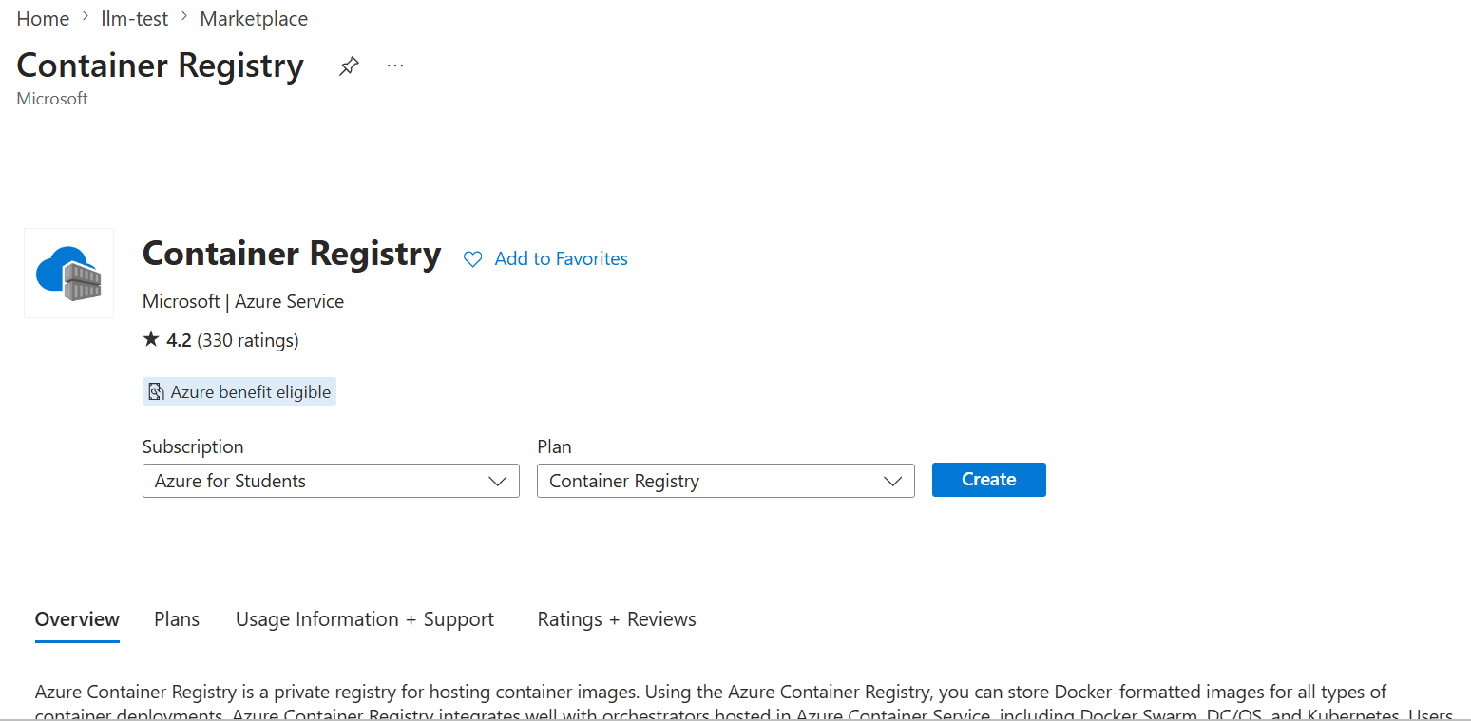Select the Azure for Students subscription box
The height and width of the screenshot is (721, 1471).
point(331,481)
